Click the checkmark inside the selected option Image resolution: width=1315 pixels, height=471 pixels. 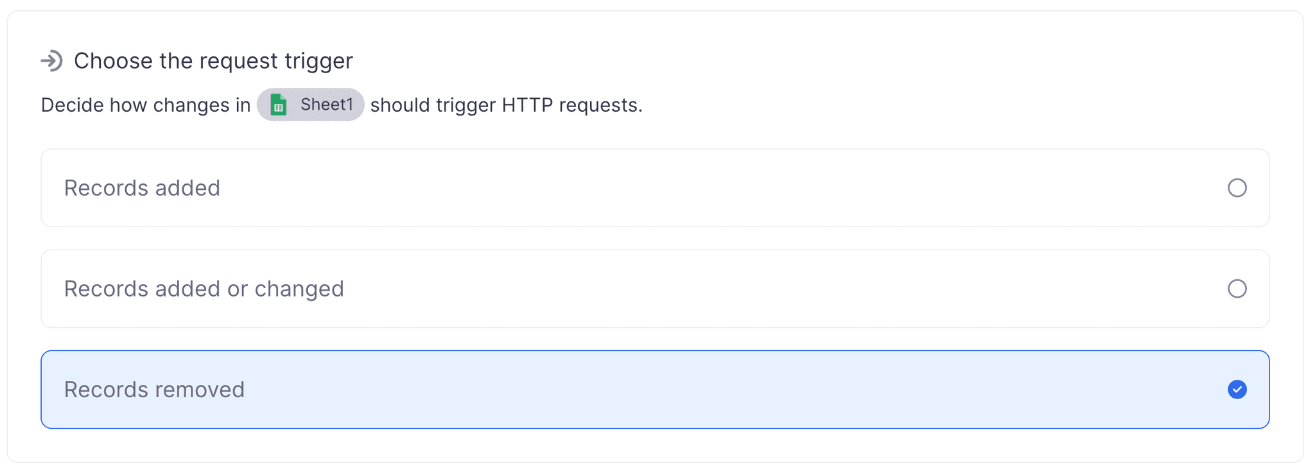1237,390
